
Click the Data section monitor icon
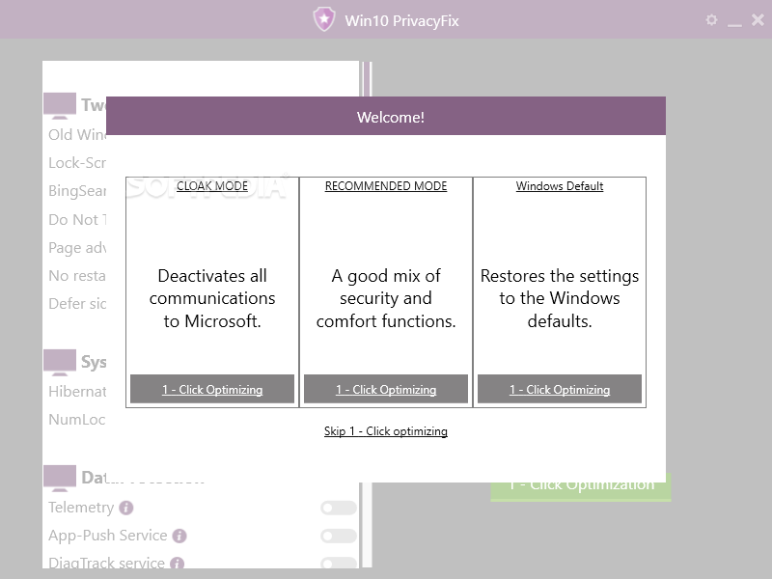point(60,478)
